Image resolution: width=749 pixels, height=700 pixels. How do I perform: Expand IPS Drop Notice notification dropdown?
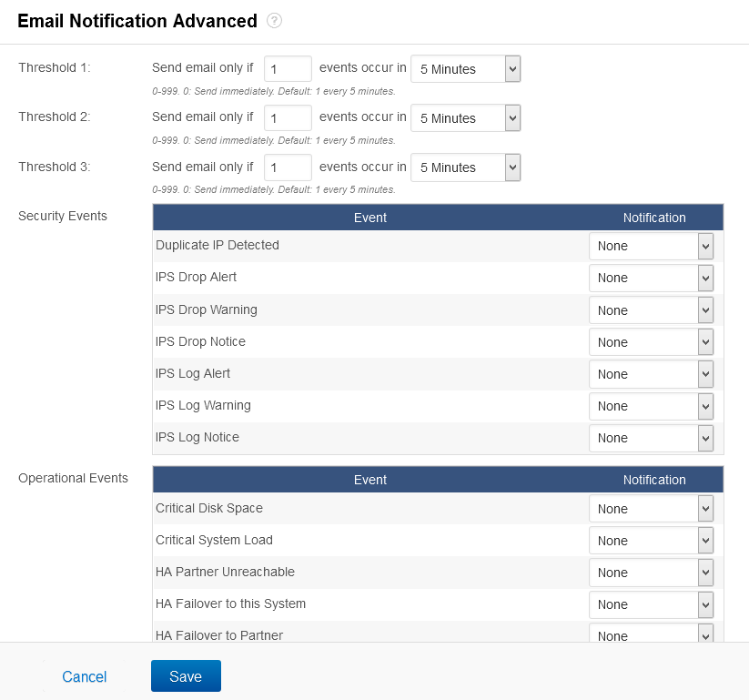651,342
